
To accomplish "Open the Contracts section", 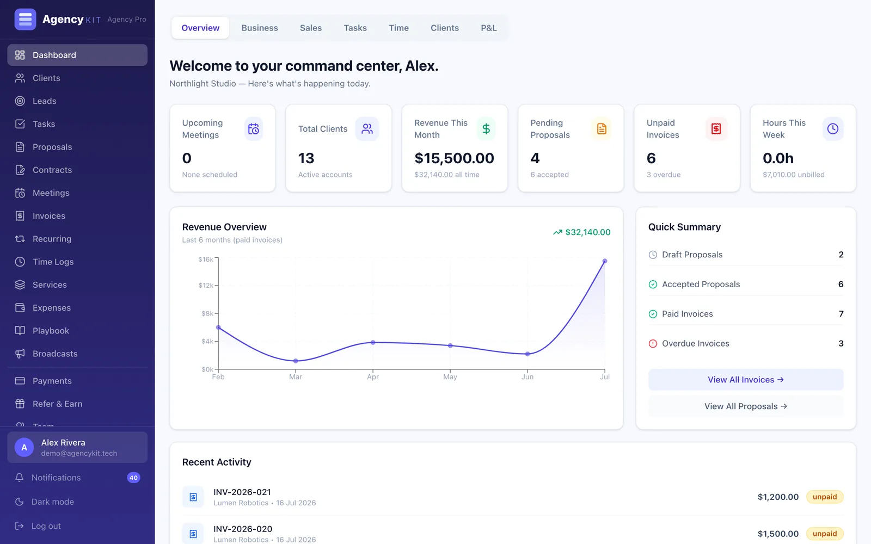I will pyautogui.click(x=77, y=170).
